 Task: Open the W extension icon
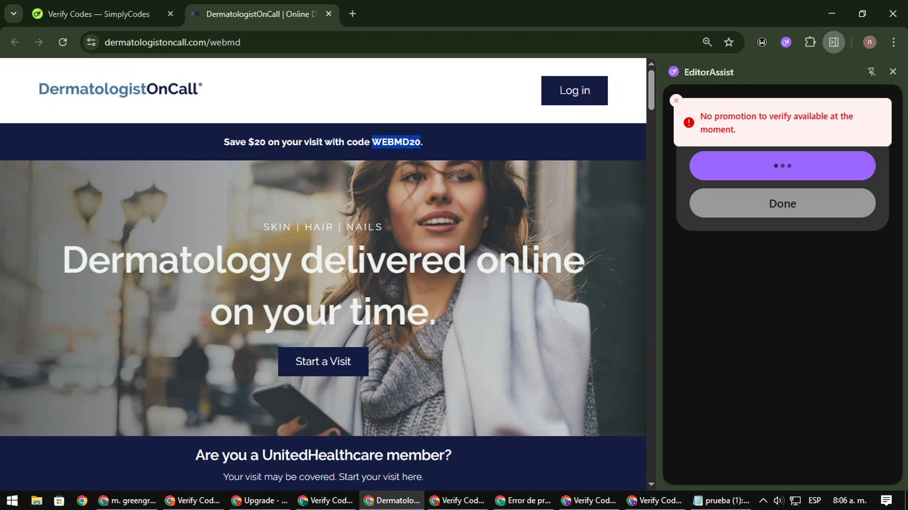pos(762,42)
